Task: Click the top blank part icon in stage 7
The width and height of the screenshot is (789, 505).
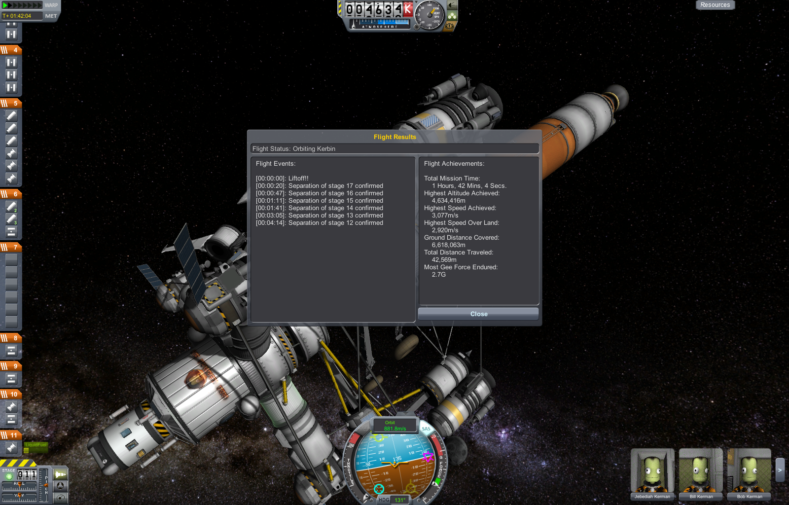Action: [x=11, y=259]
